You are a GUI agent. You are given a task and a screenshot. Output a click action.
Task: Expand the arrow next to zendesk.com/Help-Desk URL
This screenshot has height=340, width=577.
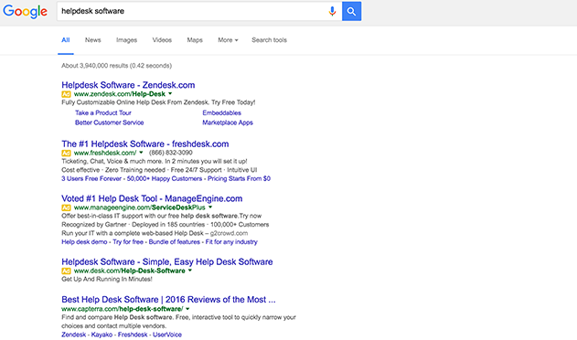click(170, 94)
